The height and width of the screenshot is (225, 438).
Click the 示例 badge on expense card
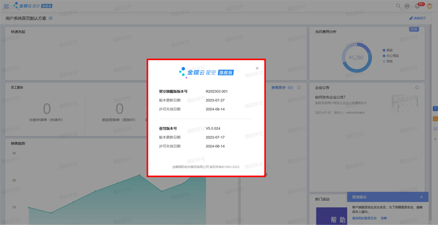tap(414, 29)
